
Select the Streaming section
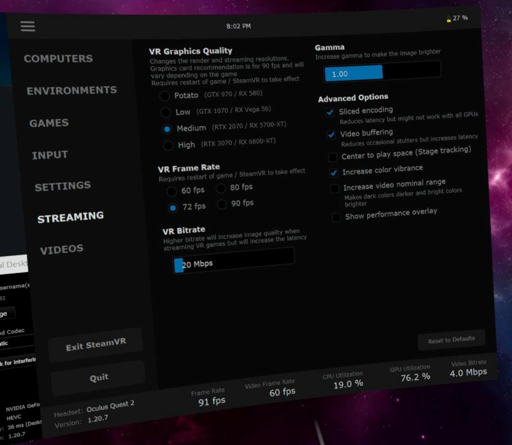71,217
